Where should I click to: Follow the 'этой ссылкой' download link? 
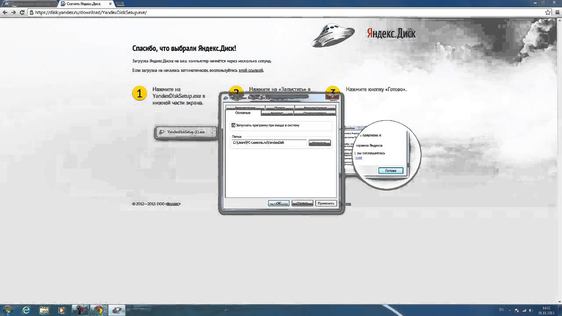click(x=251, y=70)
